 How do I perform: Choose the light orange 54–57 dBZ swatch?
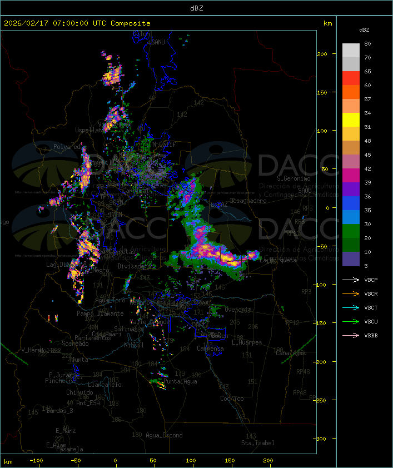click(x=351, y=106)
